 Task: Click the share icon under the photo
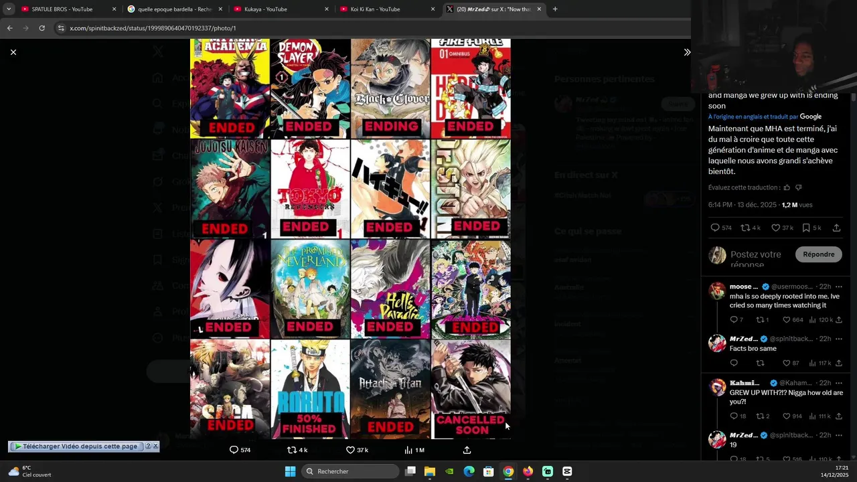[x=467, y=450]
